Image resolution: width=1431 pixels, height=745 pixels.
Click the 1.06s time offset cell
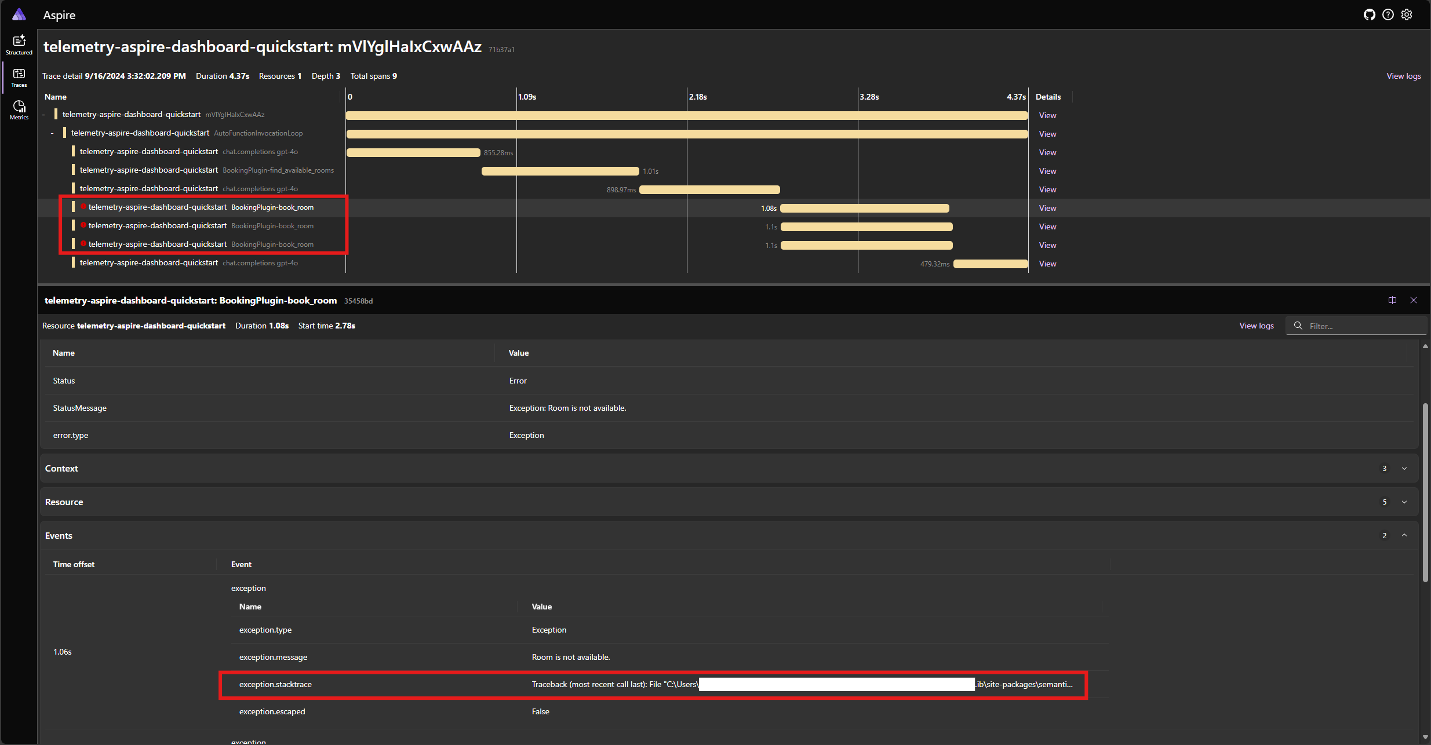click(x=63, y=652)
